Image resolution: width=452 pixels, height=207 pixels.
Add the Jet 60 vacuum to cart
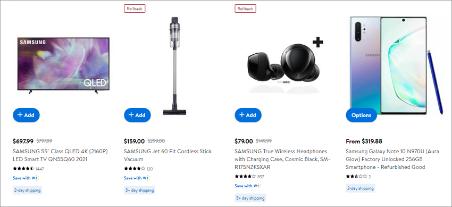137,115
